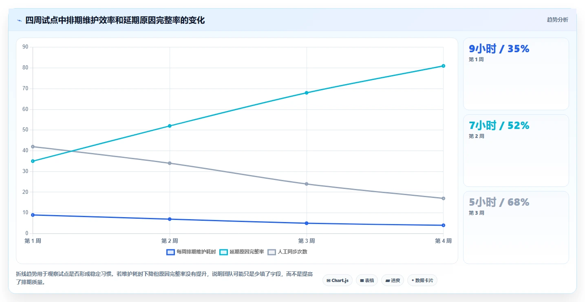Click the 90 y-axis value
585x302 pixels.
pos(25,47)
